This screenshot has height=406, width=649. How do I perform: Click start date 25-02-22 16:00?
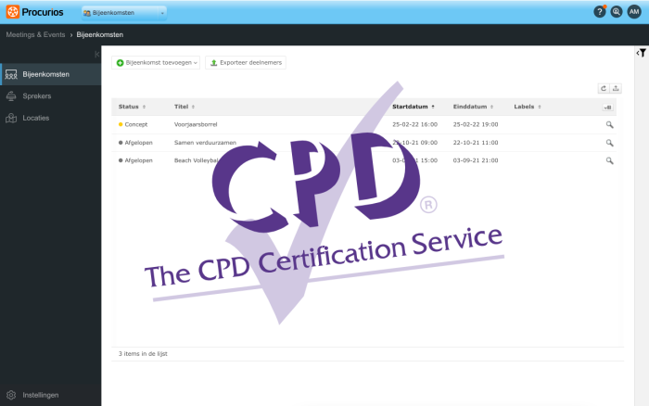tap(414, 124)
